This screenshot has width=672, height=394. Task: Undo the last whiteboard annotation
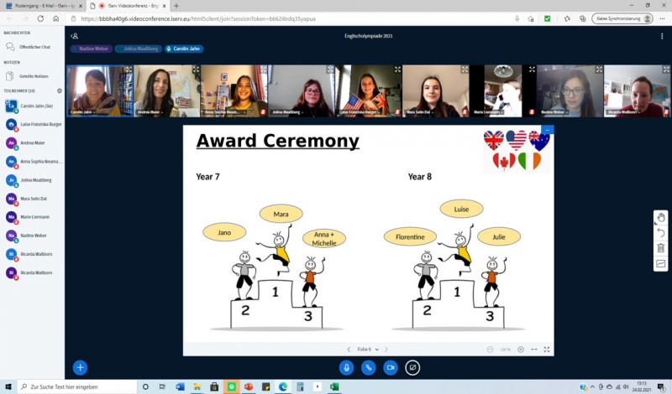[x=661, y=232]
